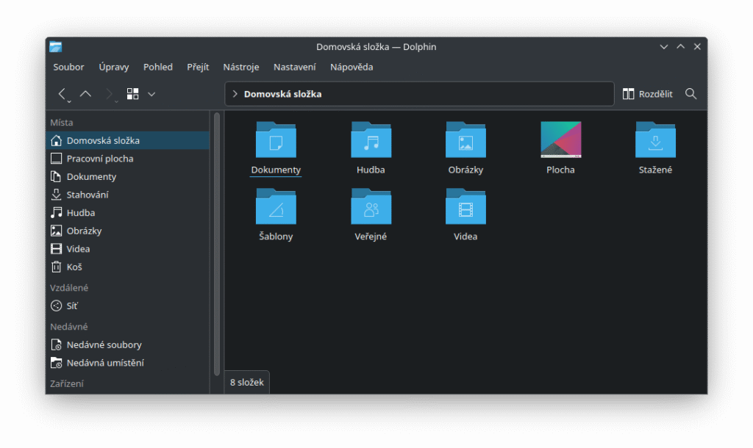Image resolution: width=753 pixels, height=448 pixels.
Task: Open the Šablony templates folder
Action: [276, 208]
